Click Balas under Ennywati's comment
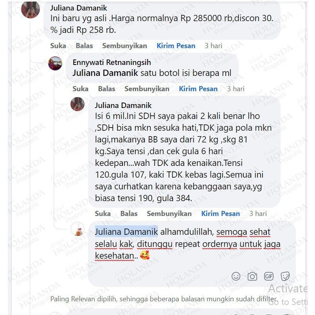This screenshot has width=315, height=315. pyautogui.click(x=106, y=89)
